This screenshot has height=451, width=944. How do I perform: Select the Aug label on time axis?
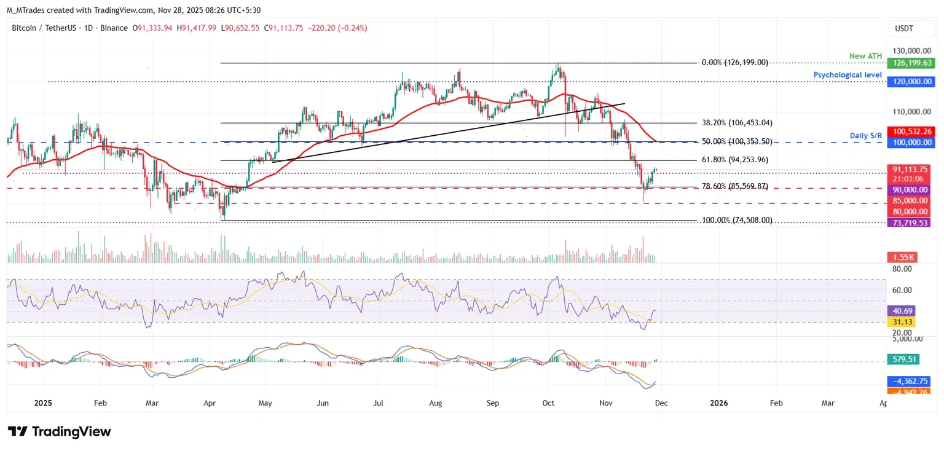435,403
